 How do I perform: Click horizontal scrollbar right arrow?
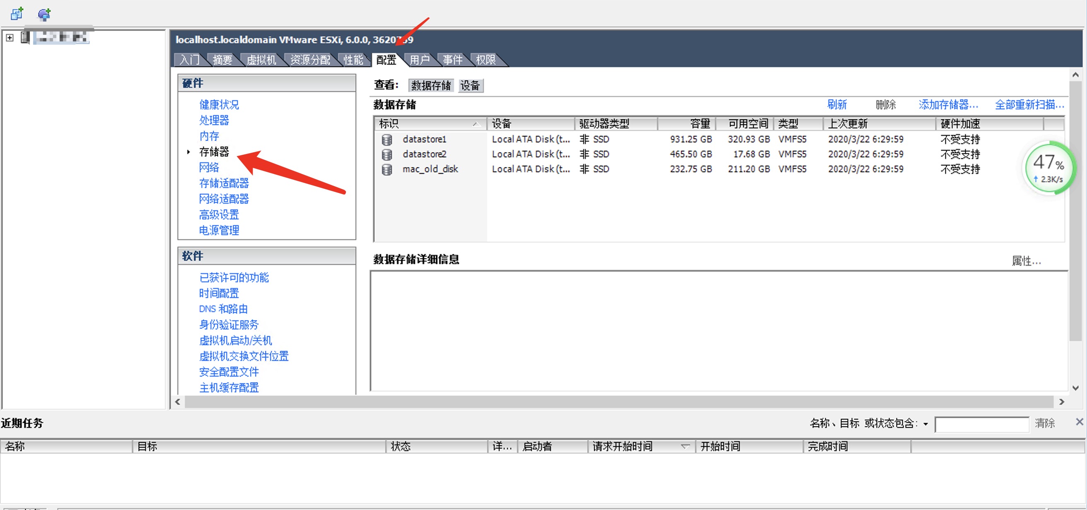click(1062, 402)
